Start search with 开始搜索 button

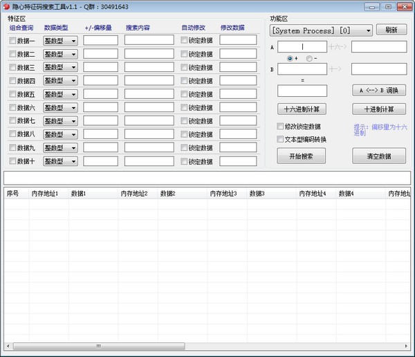301,156
